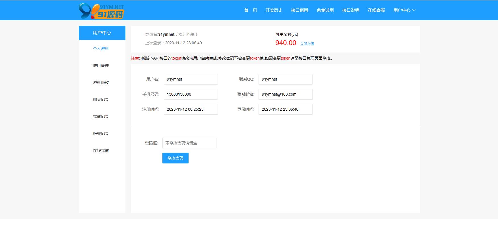
Task: Expand the 用户中心 dropdown arrow
Action: point(414,10)
